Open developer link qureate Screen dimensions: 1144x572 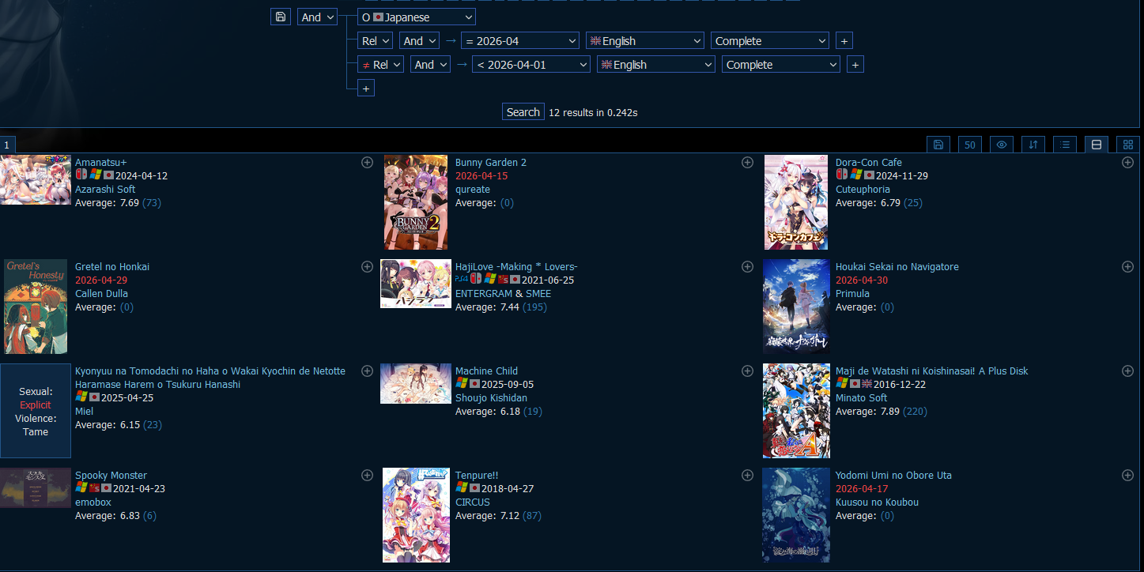473,189
